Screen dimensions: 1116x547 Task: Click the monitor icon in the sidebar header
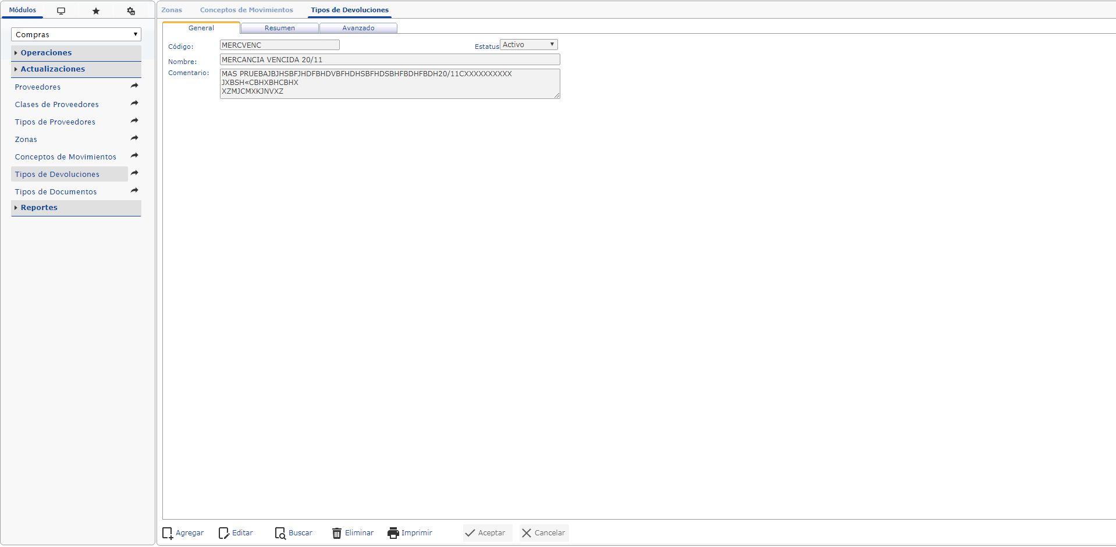[61, 11]
